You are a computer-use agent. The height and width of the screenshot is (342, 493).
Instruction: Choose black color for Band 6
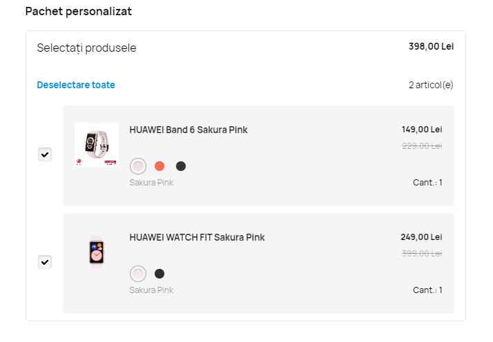pos(181,166)
